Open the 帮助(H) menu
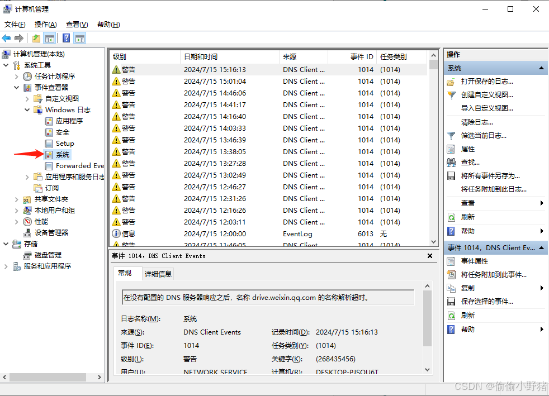 point(108,25)
